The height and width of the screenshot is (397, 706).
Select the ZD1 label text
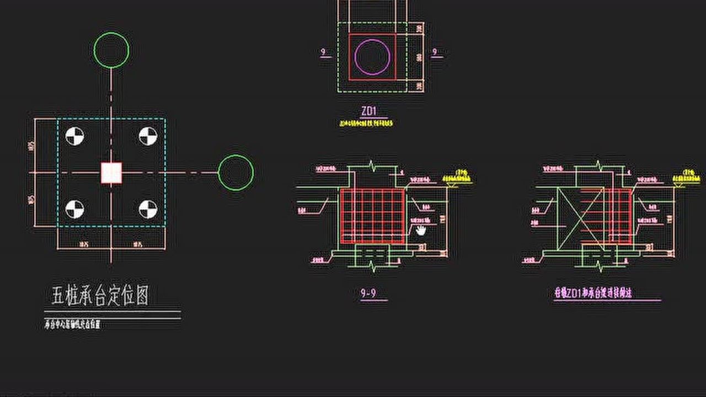(x=368, y=111)
